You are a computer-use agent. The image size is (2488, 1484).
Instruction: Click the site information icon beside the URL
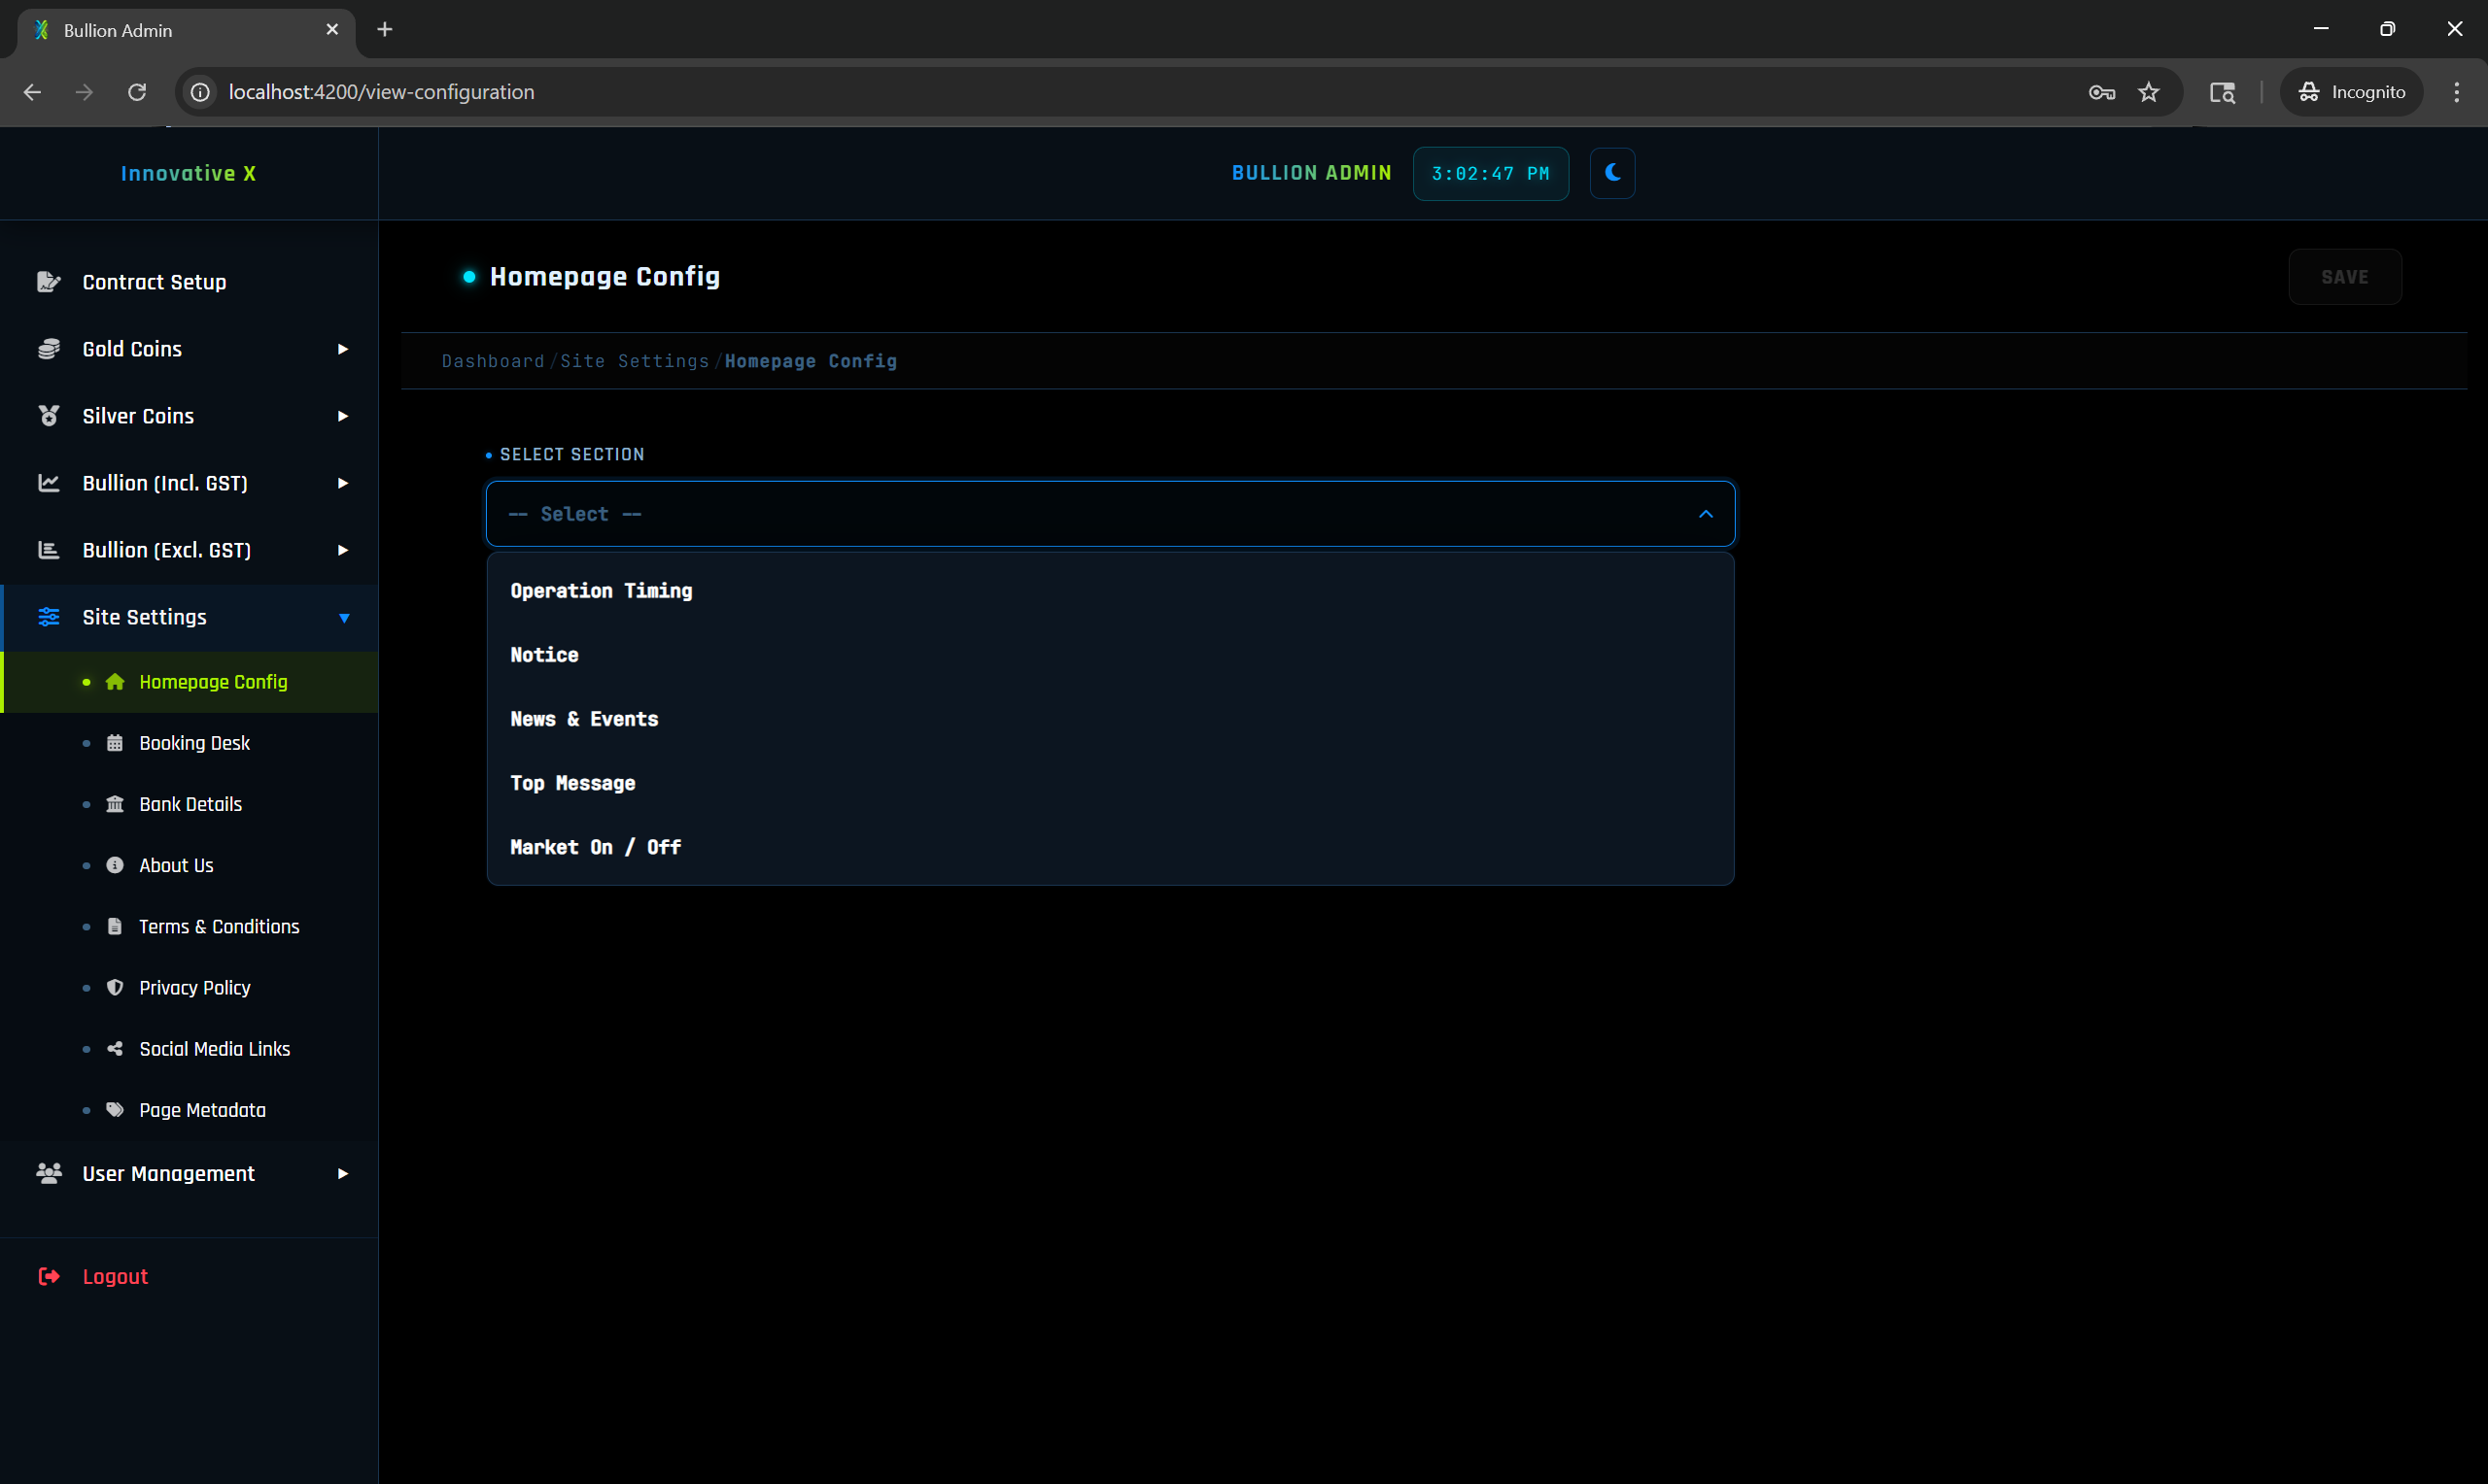tap(200, 92)
